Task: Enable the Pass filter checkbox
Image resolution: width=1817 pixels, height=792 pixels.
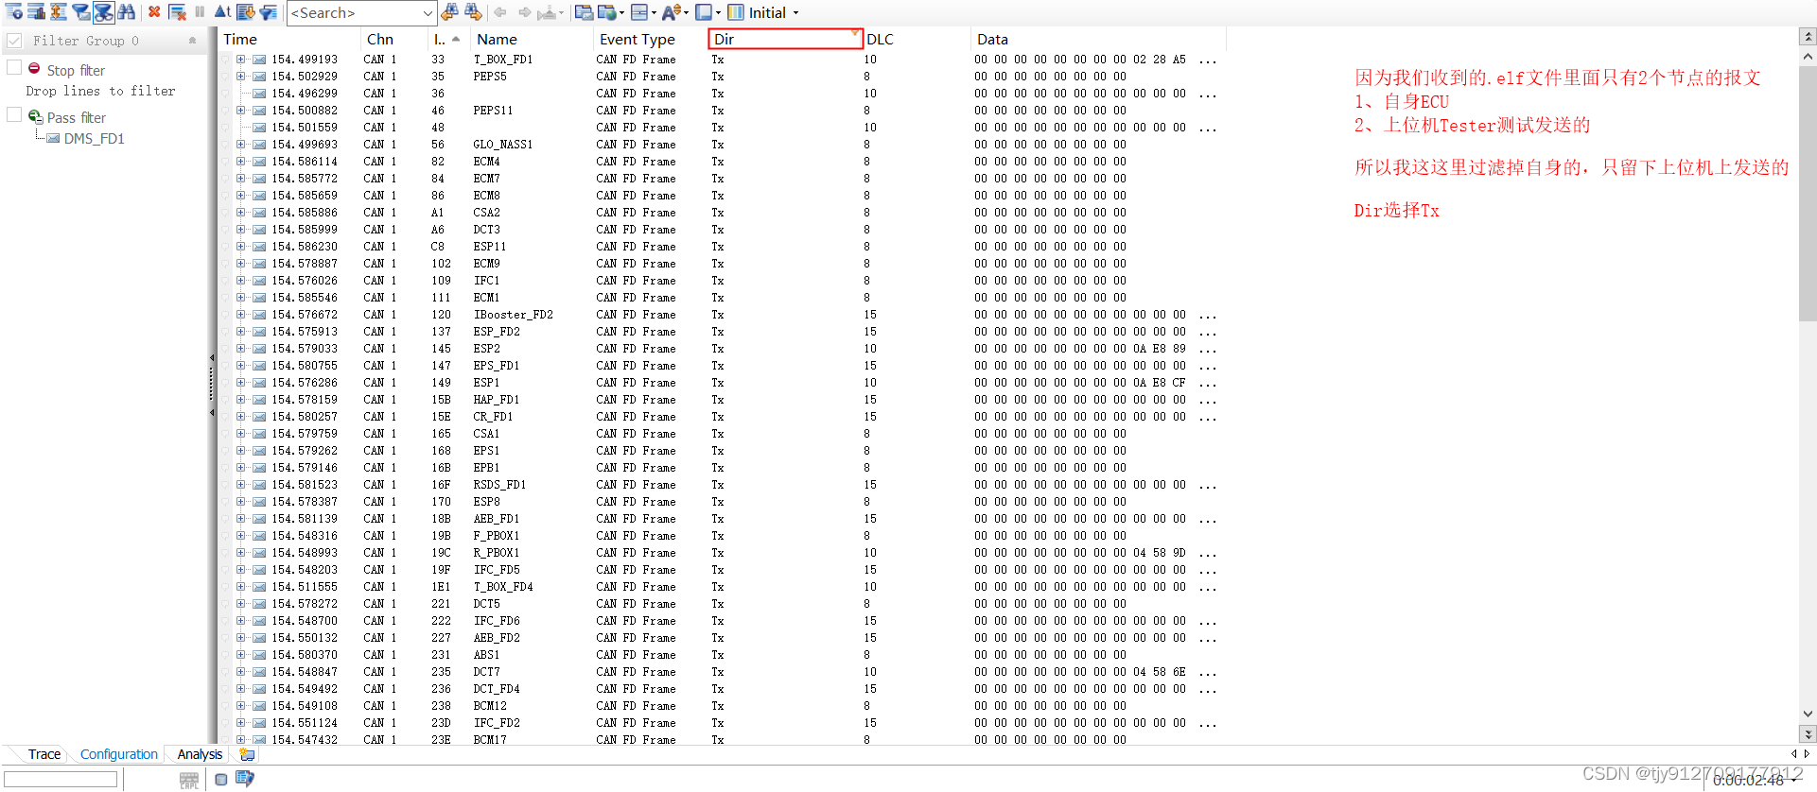Action: pos(14,114)
